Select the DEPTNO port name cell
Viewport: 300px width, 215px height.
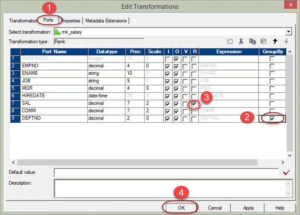[x=54, y=118]
